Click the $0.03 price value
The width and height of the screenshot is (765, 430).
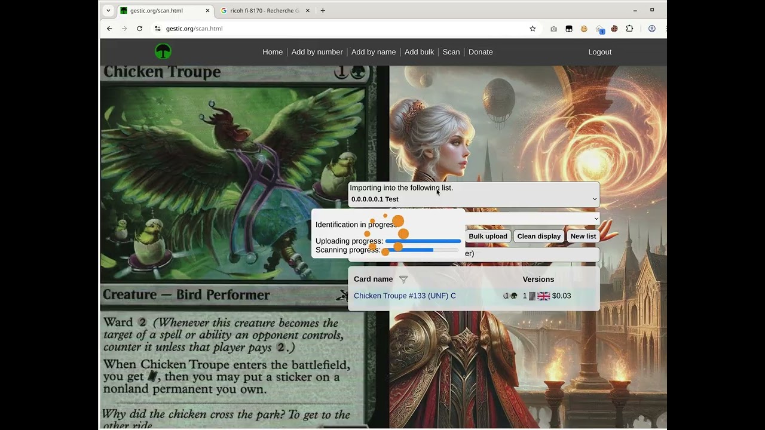pos(562,296)
